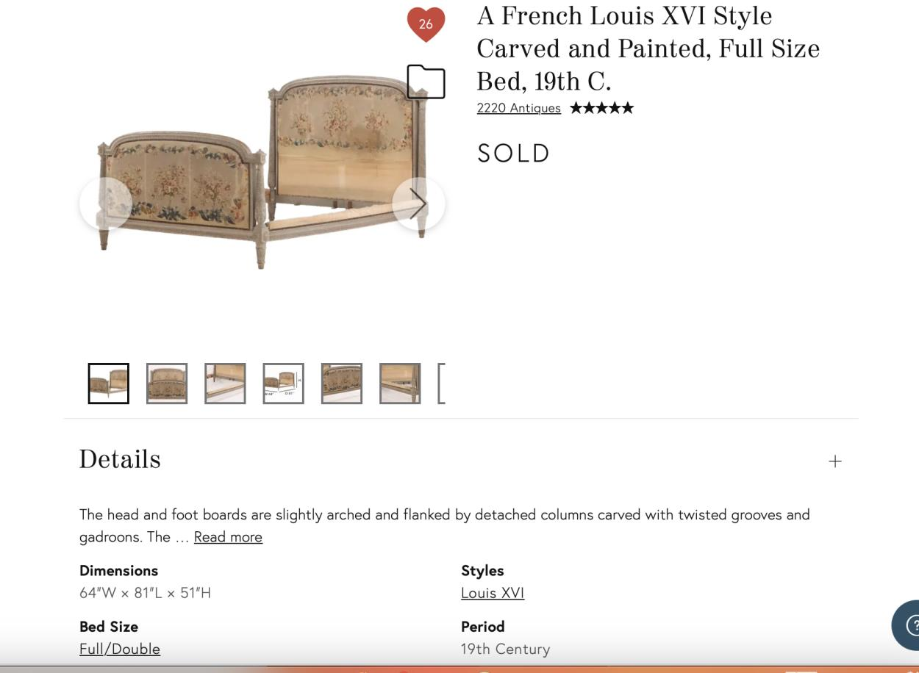Follow the Louis XVI style link
Viewport: 919px width, 673px height.
(x=493, y=593)
